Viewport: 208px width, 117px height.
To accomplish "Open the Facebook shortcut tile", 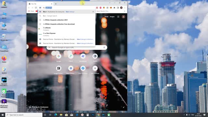I will (83, 68).
